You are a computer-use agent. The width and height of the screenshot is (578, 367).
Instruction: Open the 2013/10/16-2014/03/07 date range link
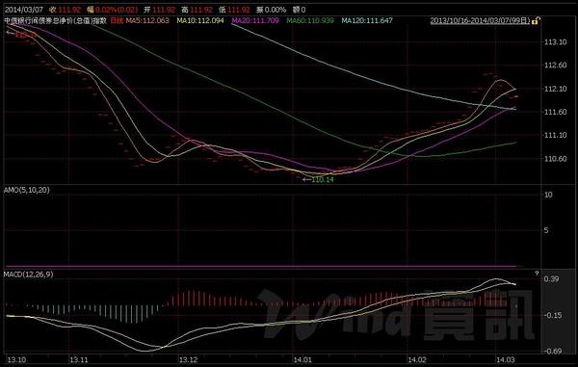click(x=480, y=20)
